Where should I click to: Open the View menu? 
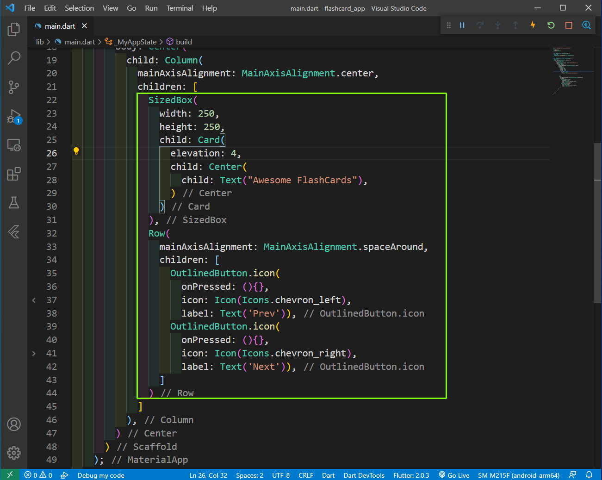110,8
